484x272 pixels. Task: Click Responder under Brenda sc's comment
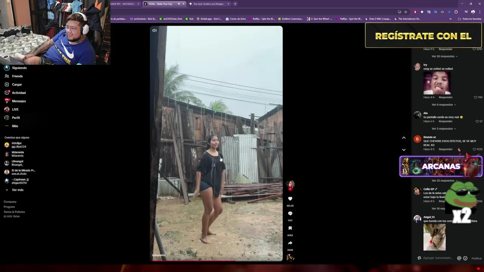coord(445,150)
